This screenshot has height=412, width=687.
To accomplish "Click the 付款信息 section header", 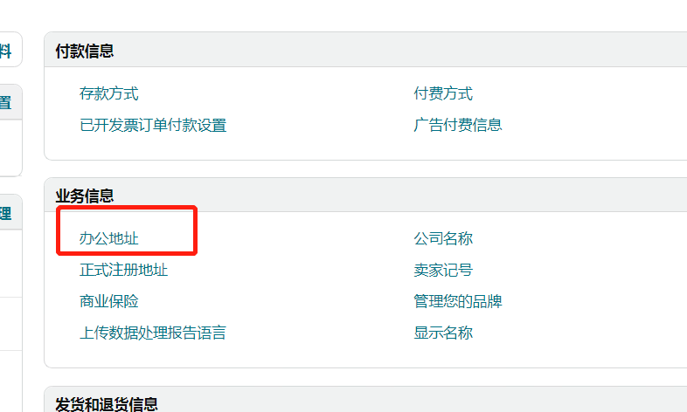I will tap(85, 51).
